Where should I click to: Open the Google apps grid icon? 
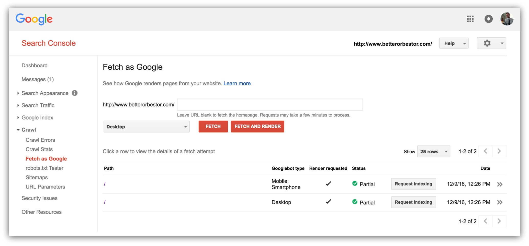click(x=470, y=19)
